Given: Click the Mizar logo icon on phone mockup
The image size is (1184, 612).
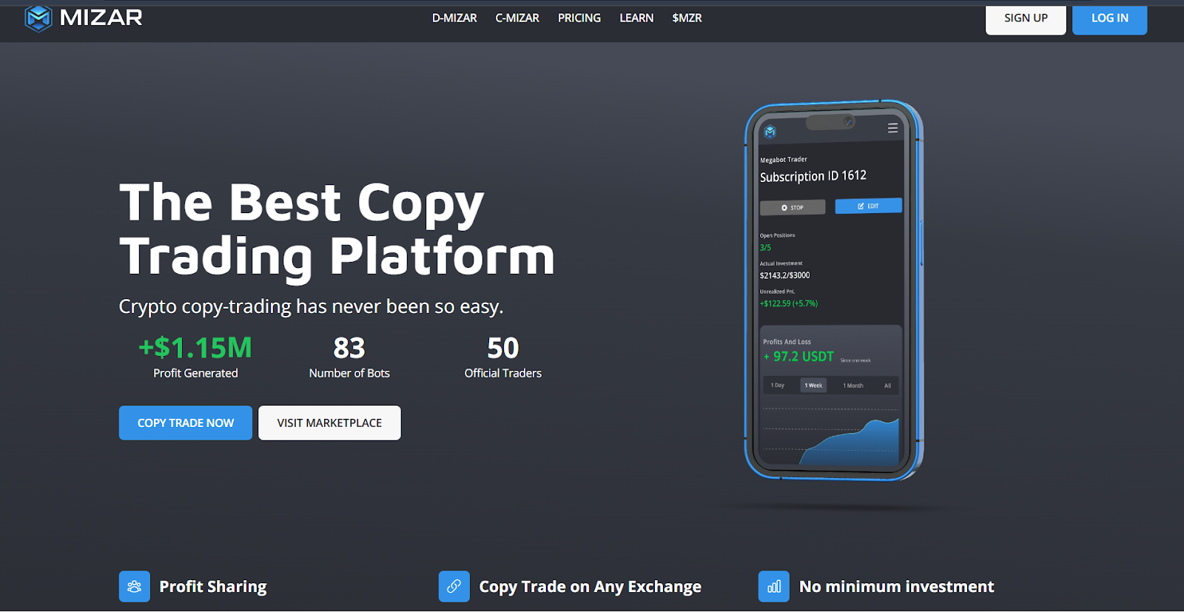Looking at the screenshot, I should [770, 132].
